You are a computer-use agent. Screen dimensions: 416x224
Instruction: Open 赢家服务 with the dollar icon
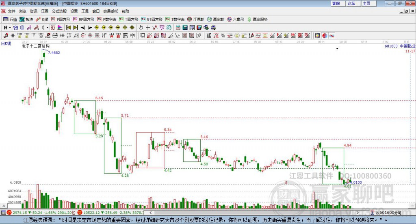[x=257, y=20]
